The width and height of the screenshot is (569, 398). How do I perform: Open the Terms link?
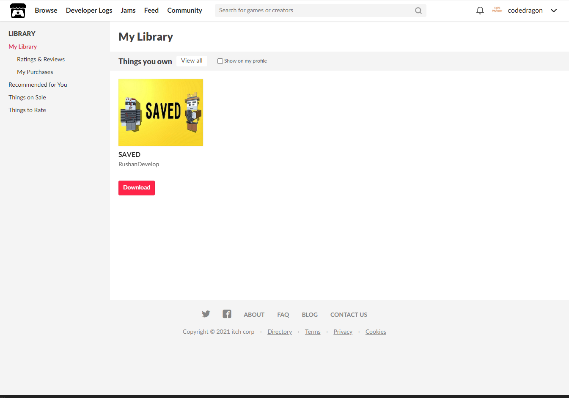click(x=313, y=332)
